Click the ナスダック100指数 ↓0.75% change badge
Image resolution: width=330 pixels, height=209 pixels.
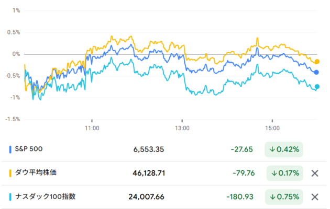tap(284, 197)
